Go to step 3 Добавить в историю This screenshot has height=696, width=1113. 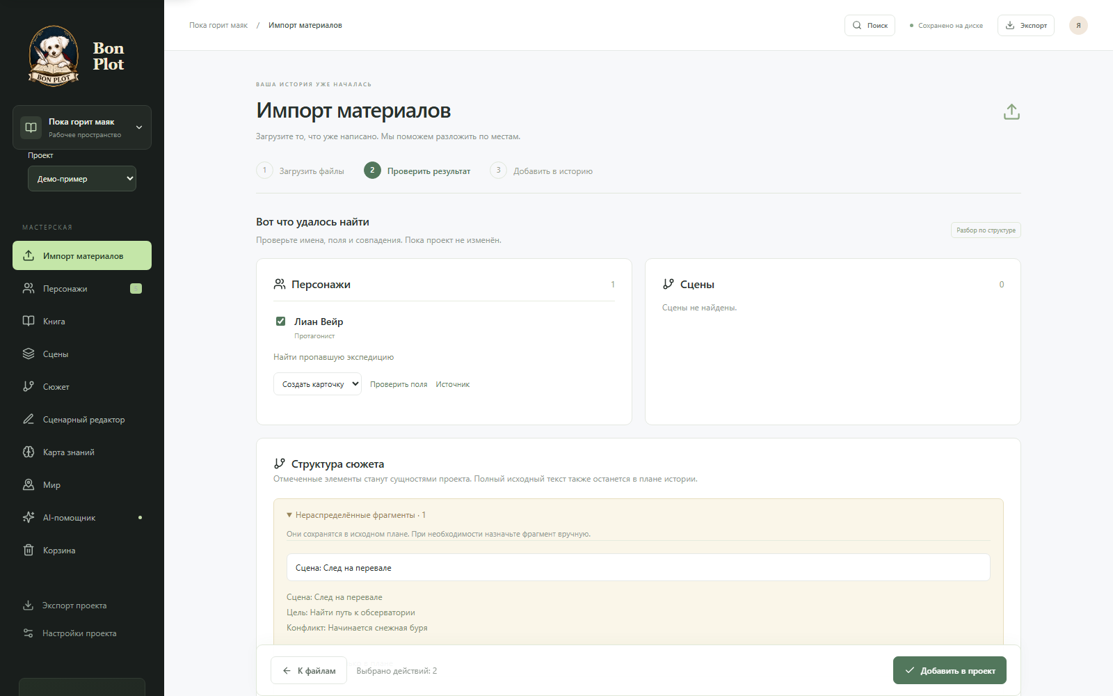(x=542, y=171)
